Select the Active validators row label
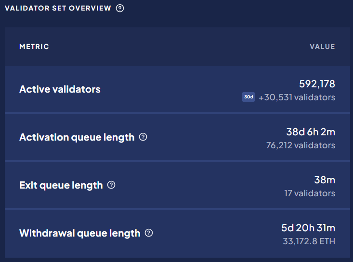 click(60, 89)
